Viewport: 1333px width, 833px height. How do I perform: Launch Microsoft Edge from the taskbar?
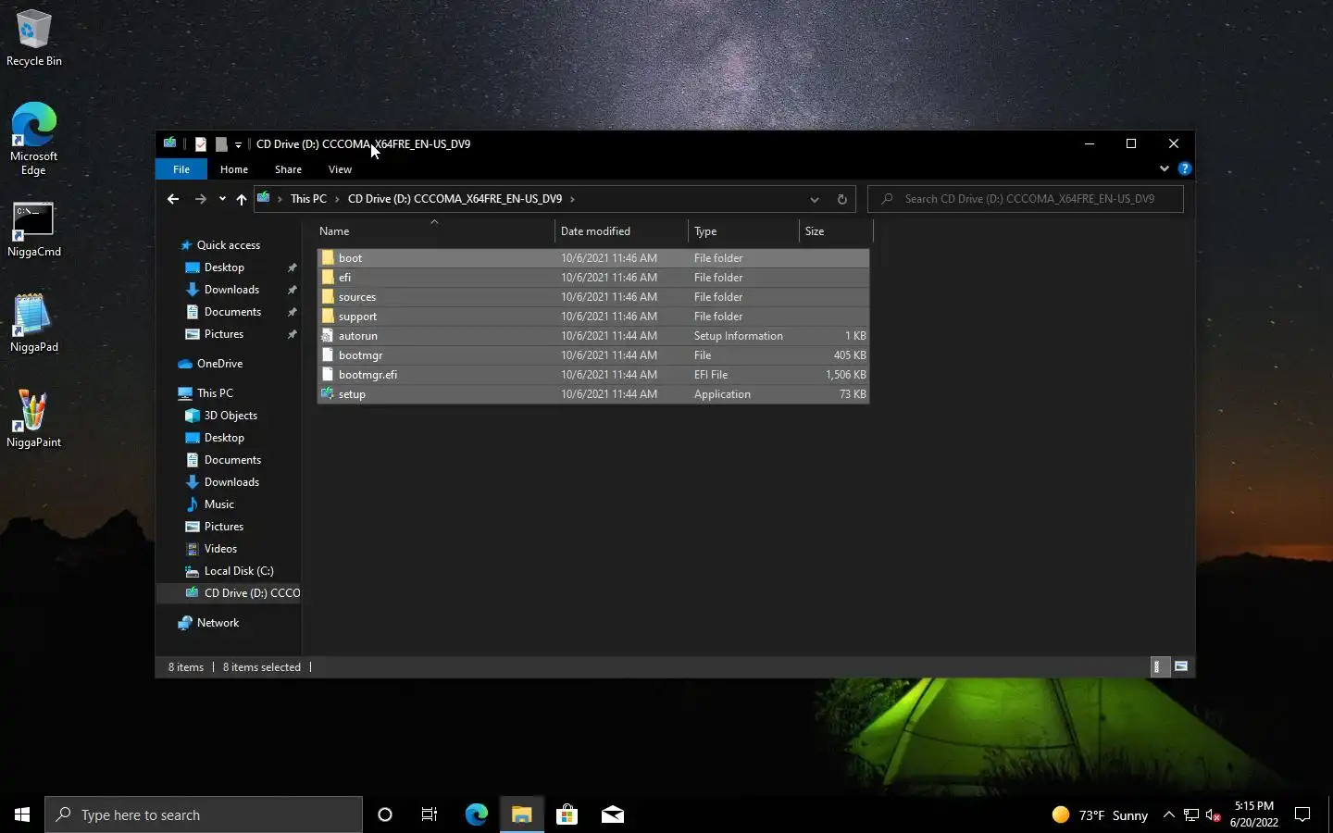(x=476, y=814)
